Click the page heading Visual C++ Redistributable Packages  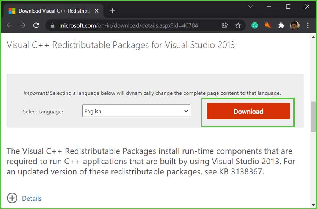[x=121, y=45]
